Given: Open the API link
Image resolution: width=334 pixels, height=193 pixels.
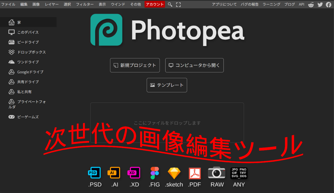Looking at the screenshot, I should point(301,4).
